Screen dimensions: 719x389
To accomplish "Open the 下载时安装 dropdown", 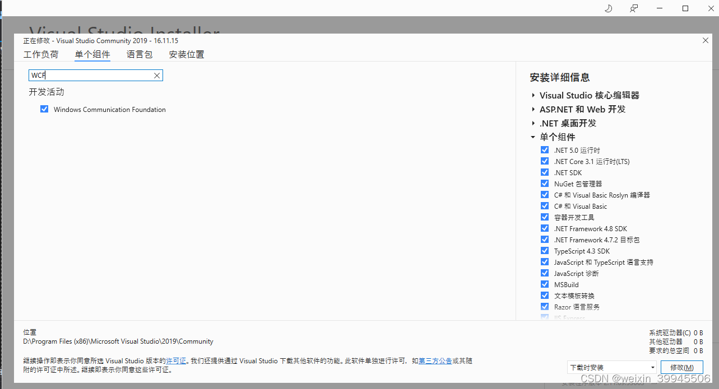I will [612, 368].
